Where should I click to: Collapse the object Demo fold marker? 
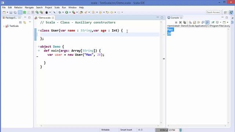click(39, 47)
